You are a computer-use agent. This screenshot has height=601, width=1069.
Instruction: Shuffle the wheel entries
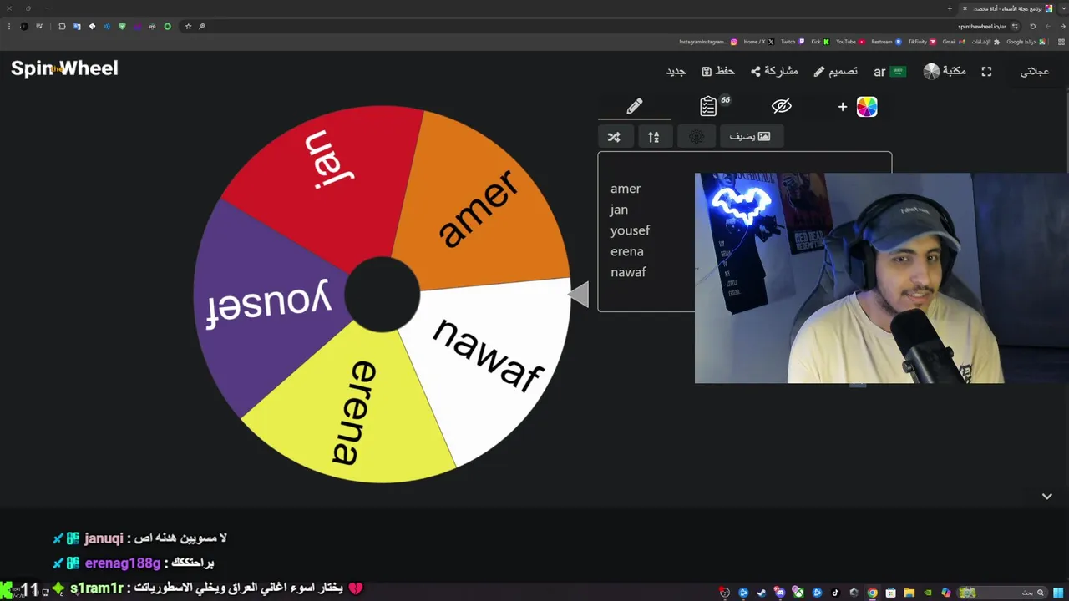pyautogui.click(x=614, y=137)
